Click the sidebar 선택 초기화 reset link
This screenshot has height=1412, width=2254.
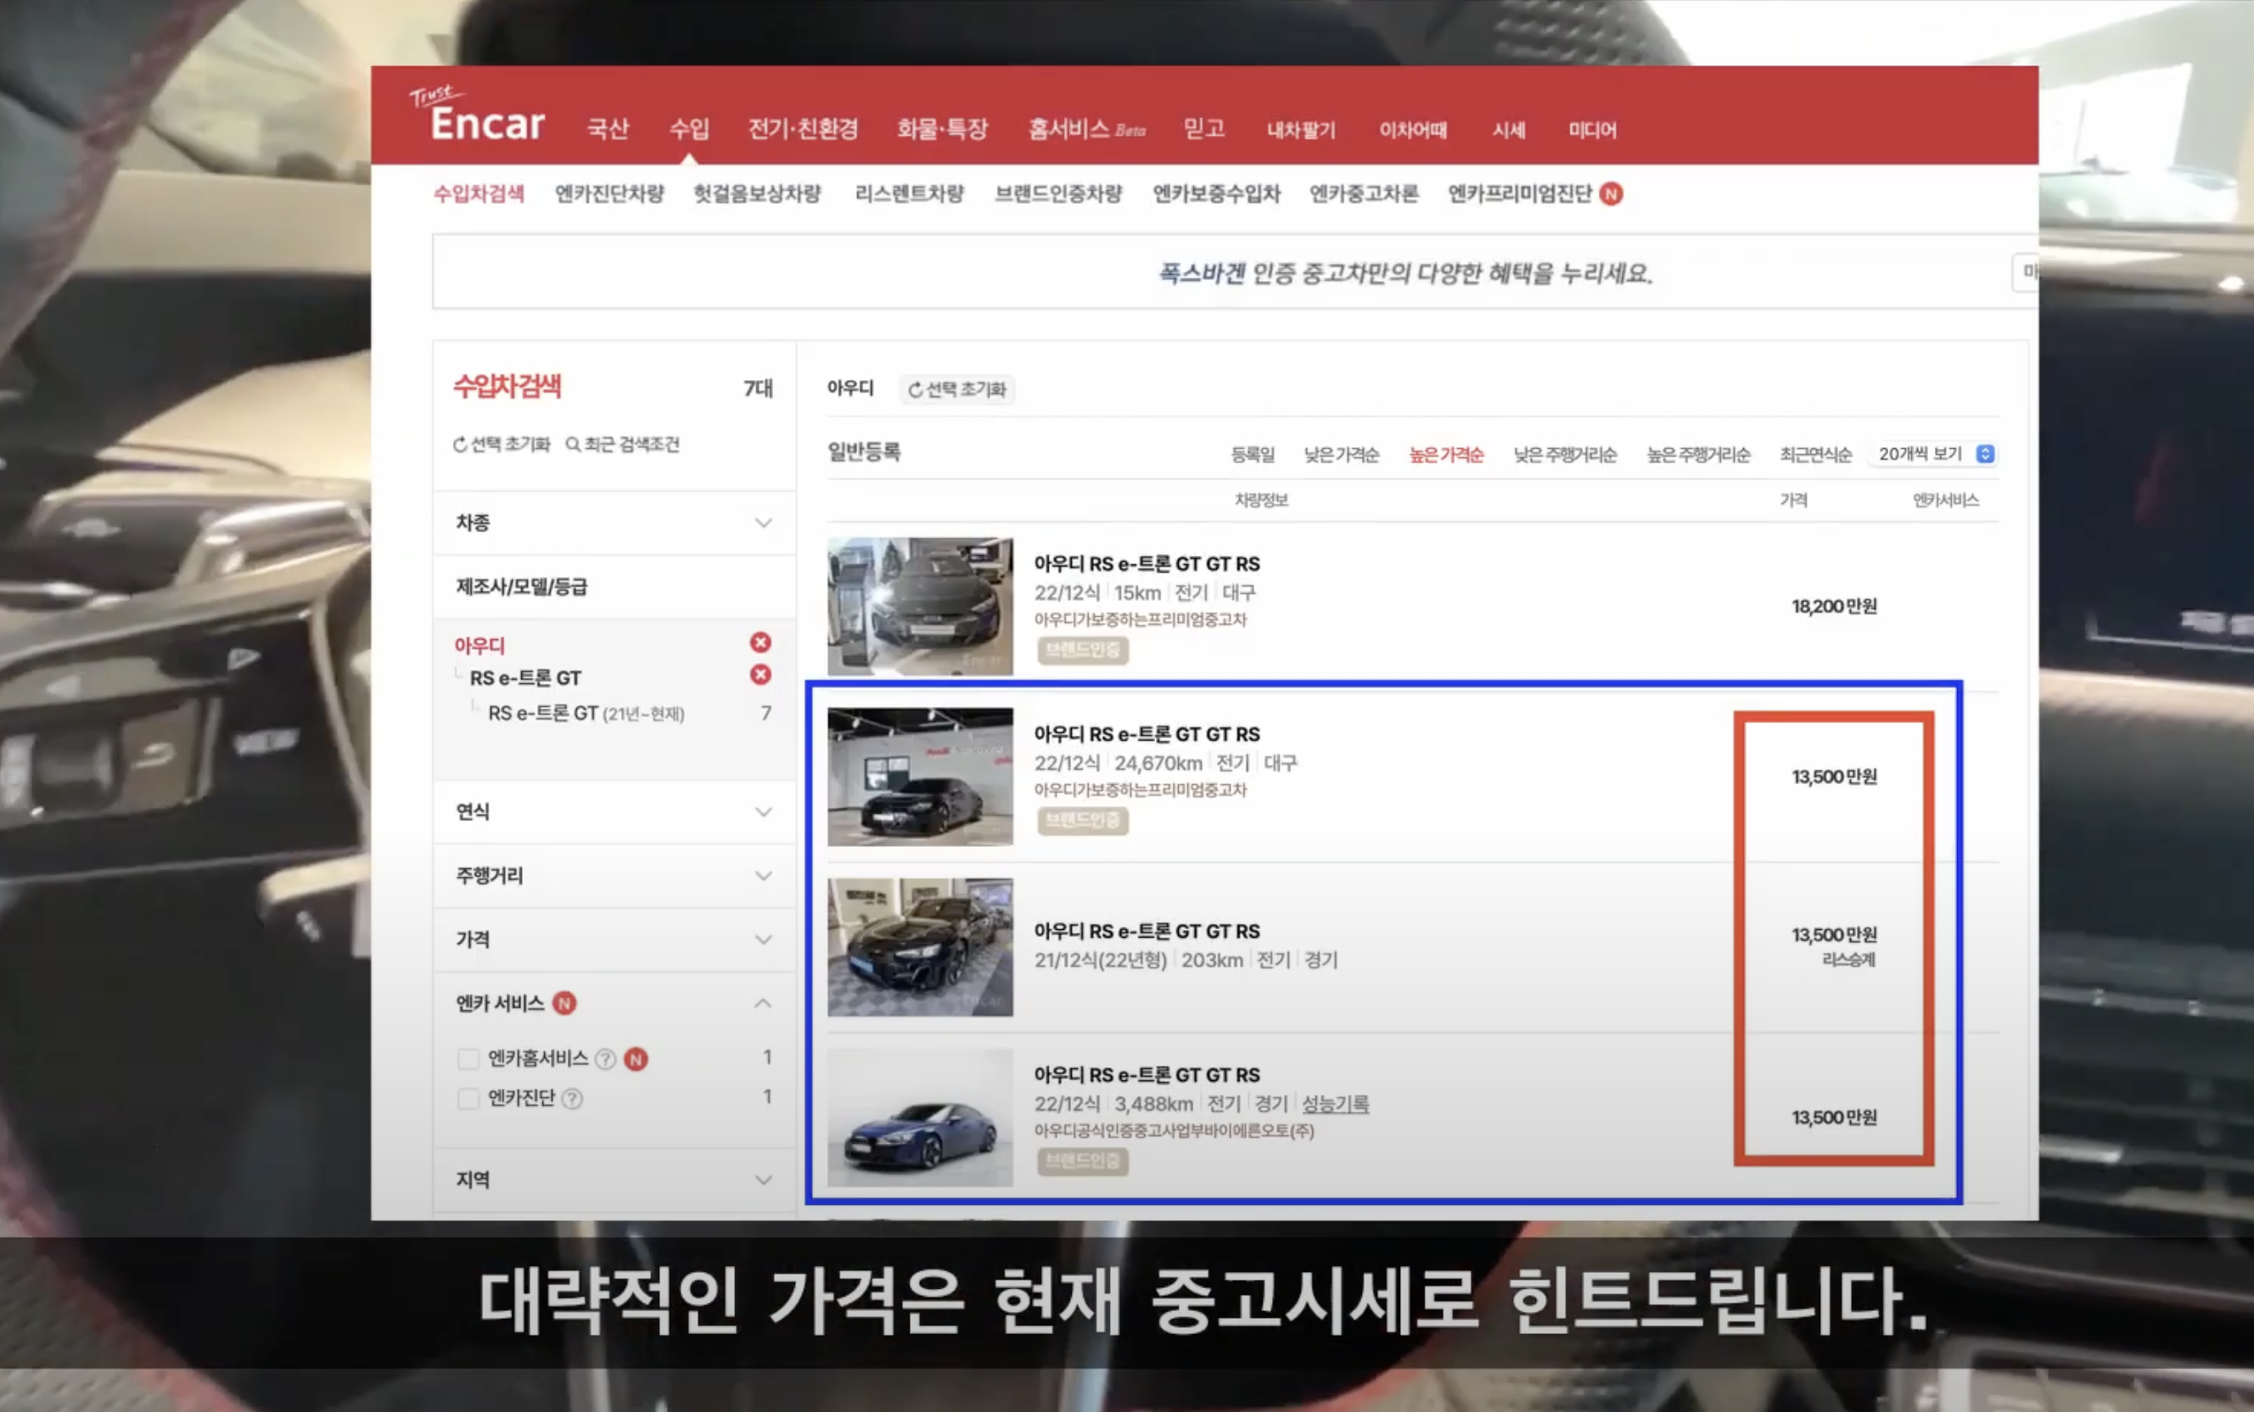click(502, 445)
